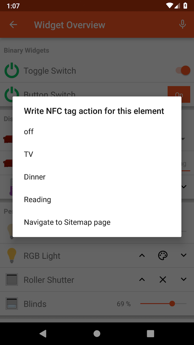The height and width of the screenshot is (345, 194).
Task: Tap the Android home navigation button
Action: [x=97, y=334]
